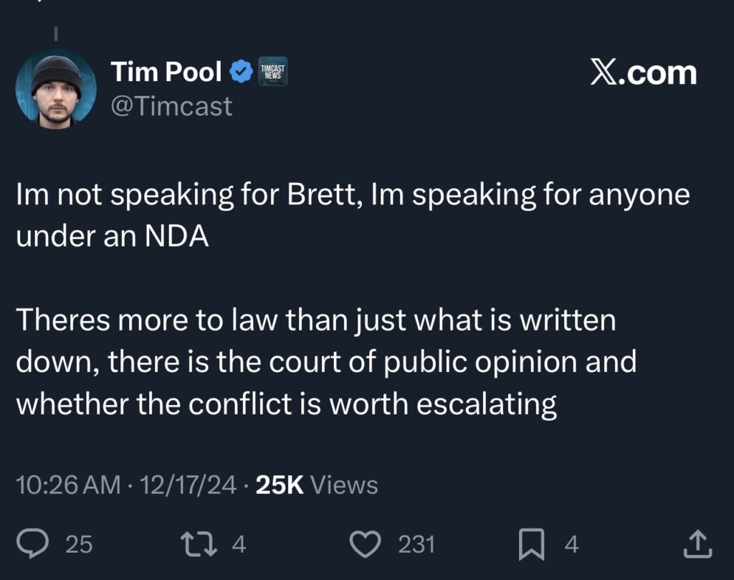This screenshot has height=580, width=734.
Task: Click the bookmark count 4
Action: [571, 545]
